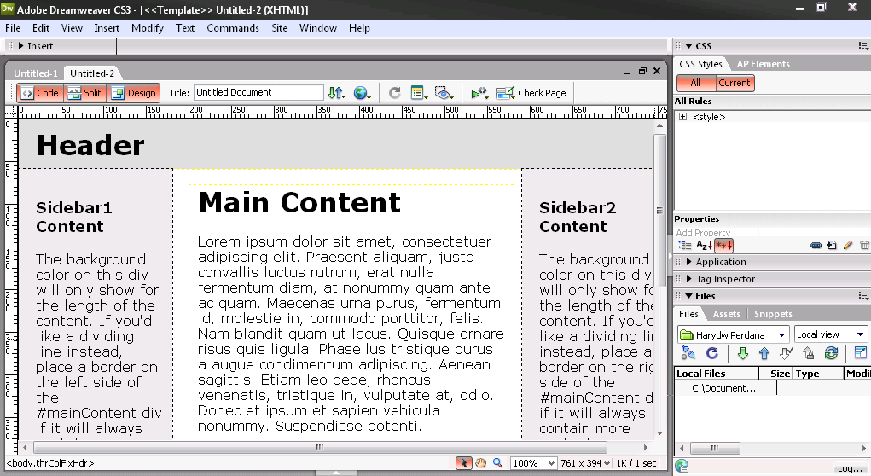Screen dimensions: 871x476
Task: Click the Log... button
Action: 850,468
